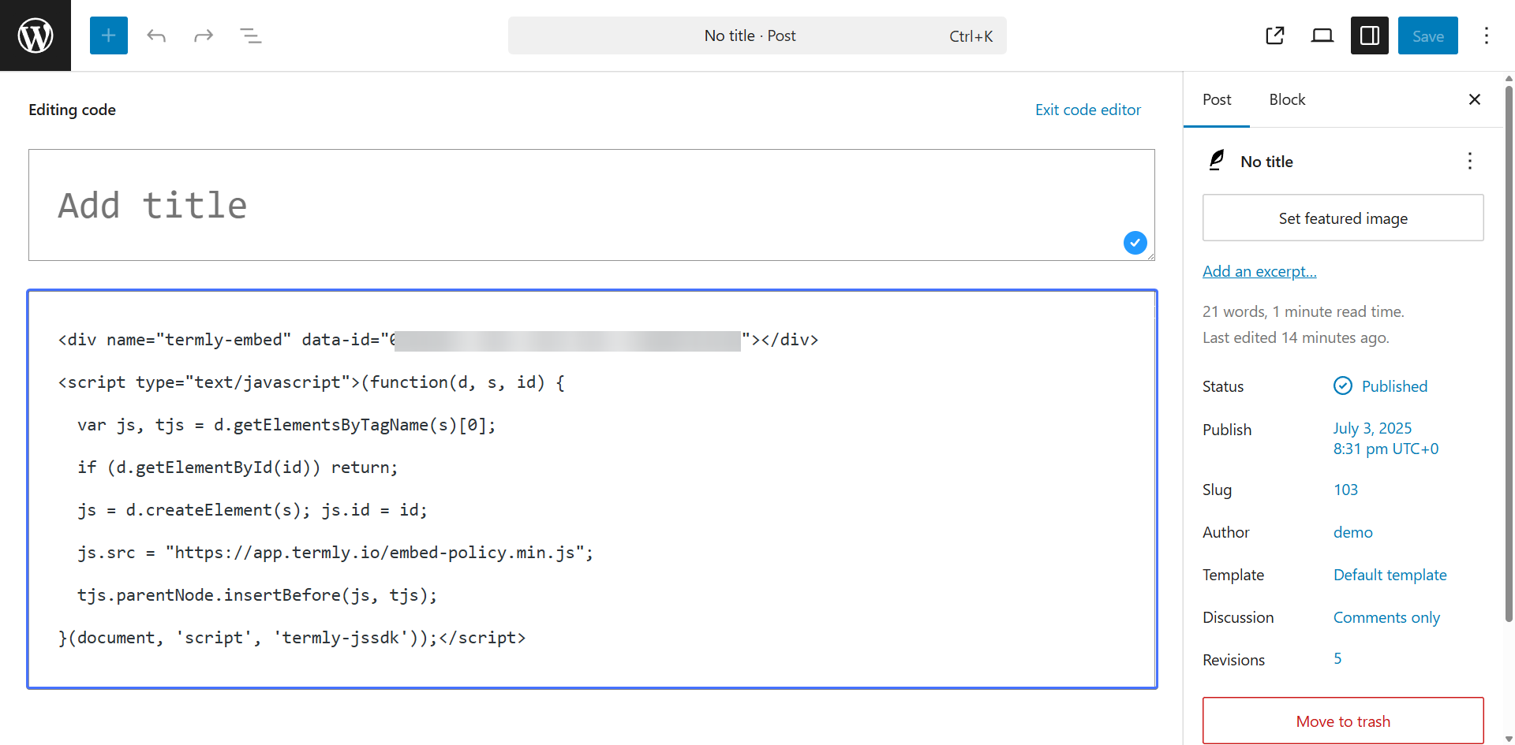Image resolution: width=1515 pixels, height=745 pixels.
Task: Click the feather post icon
Action: point(1217,161)
